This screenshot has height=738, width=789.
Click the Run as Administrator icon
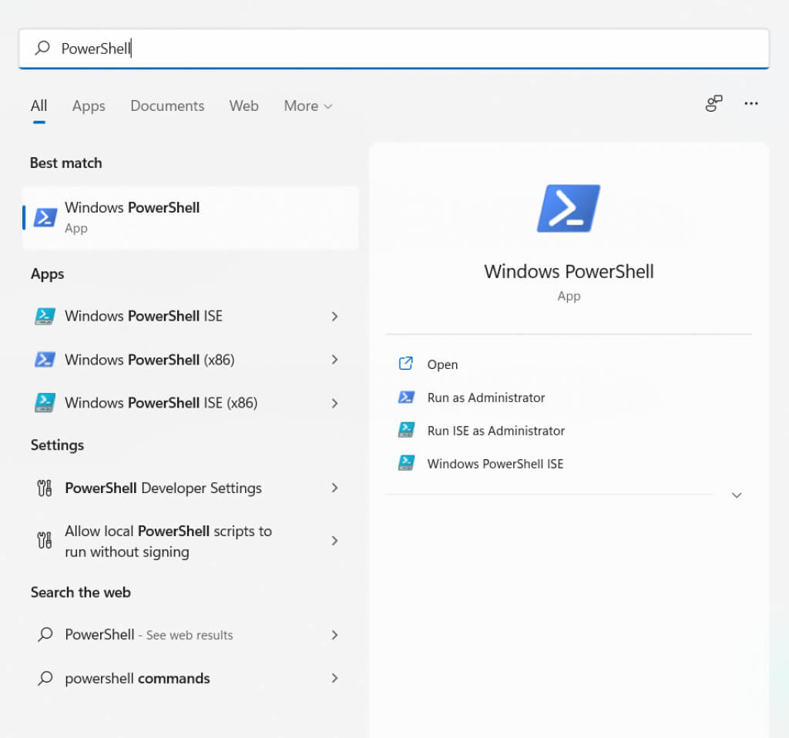406,398
